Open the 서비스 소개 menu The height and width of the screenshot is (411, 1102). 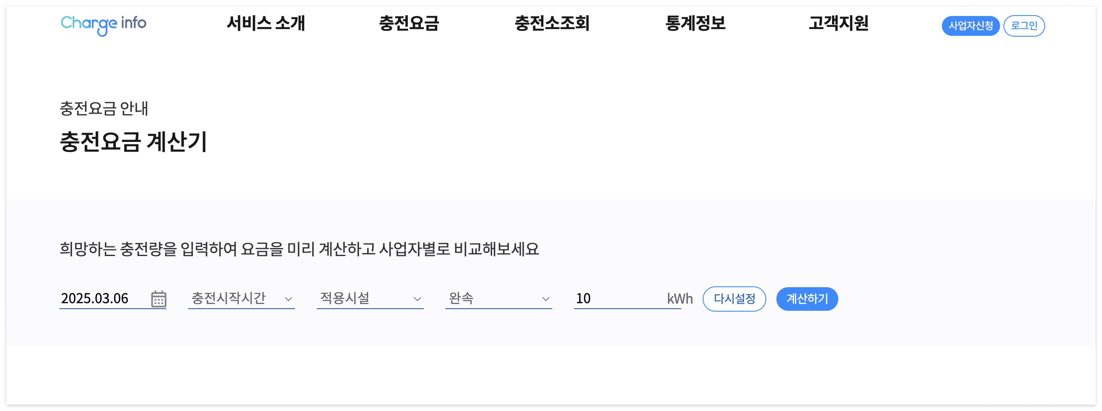click(x=266, y=24)
